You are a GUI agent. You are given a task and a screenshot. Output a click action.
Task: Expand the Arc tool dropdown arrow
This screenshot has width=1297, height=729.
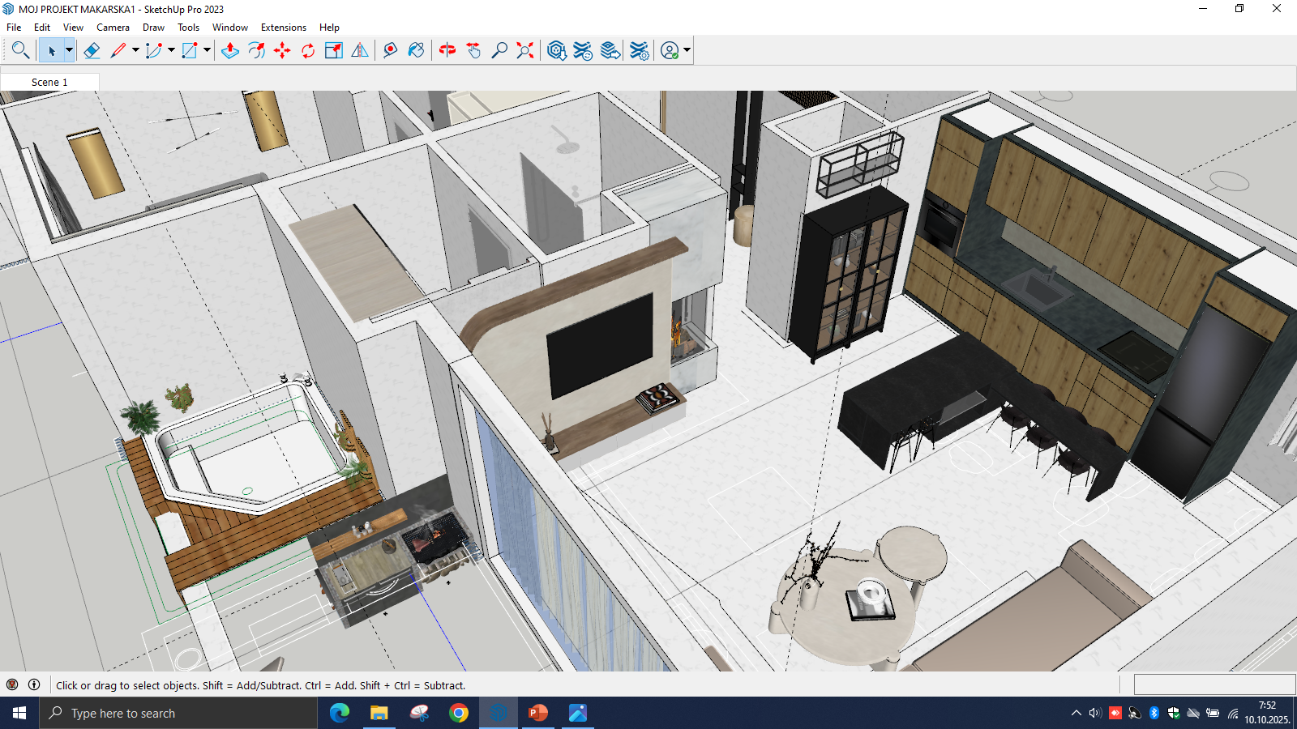pyautogui.click(x=171, y=50)
